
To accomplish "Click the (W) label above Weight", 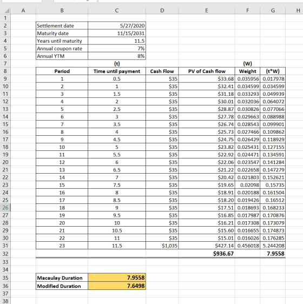I will pos(247,64).
